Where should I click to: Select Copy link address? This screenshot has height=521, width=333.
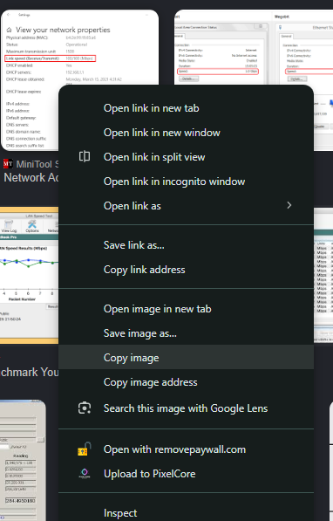point(186,270)
